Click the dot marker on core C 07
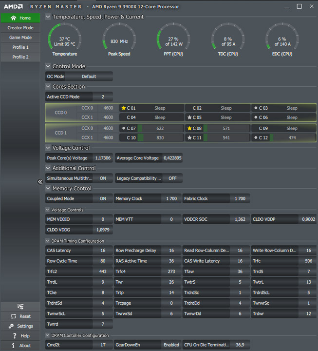Image resolution: width=318 pixels, height=351 pixels. [x=123, y=128]
